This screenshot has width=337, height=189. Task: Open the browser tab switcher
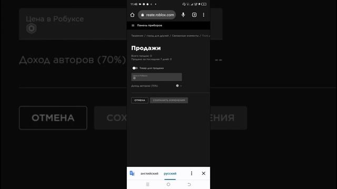194,15
